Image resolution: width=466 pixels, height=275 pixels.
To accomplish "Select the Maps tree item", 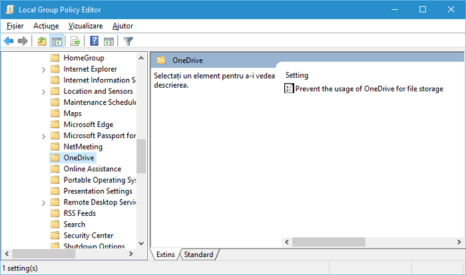I will (x=73, y=114).
